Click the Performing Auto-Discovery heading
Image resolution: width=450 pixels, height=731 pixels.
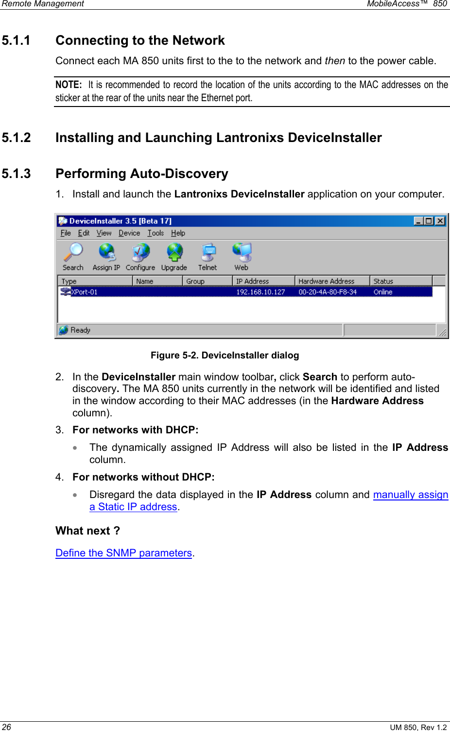[142, 174]
